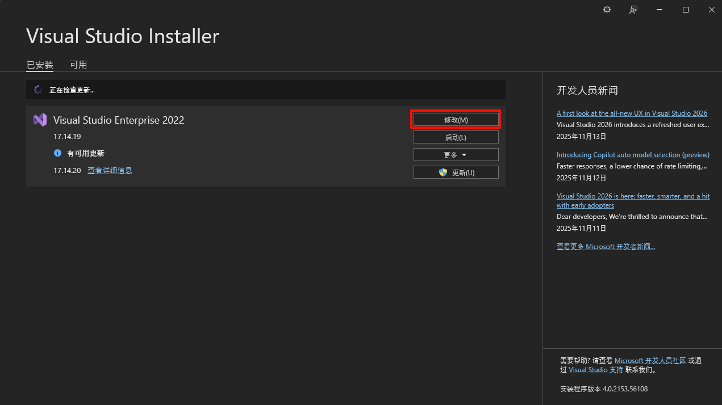The image size is (722, 405).
Task: Open the first look at Visual Studio 2026 article
Action: click(x=632, y=113)
